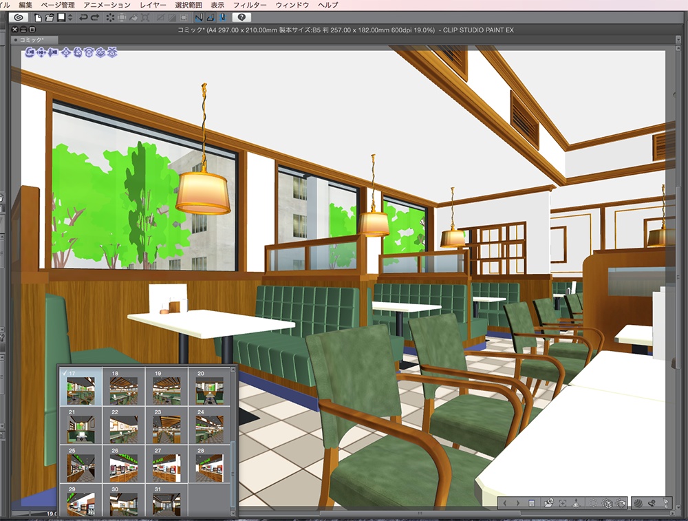Open the movable parts icon on the launcher

[x=666, y=503]
